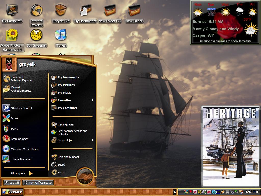Click the Log Off button
This screenshot has height=196, width=261.
point(12,183)
